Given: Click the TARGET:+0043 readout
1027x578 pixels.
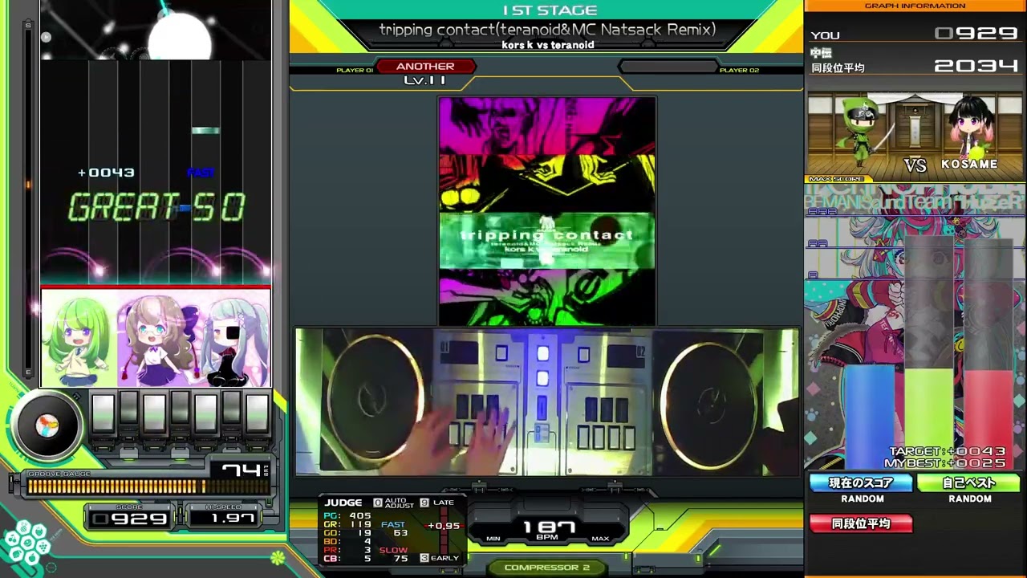Looking at the screenshot, I should tap(947, 452).
